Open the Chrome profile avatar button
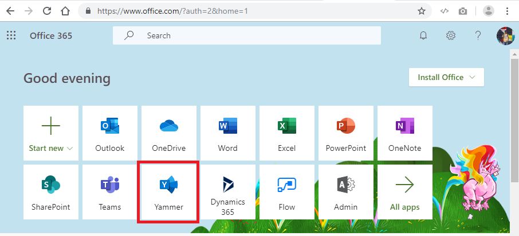The width and height of the screenshot is (519, 236). [x=489, y=11]
